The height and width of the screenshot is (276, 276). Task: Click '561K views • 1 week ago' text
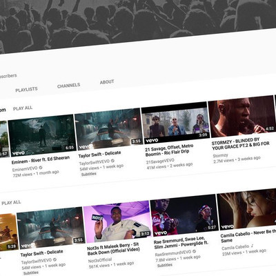tap(112, 264)
